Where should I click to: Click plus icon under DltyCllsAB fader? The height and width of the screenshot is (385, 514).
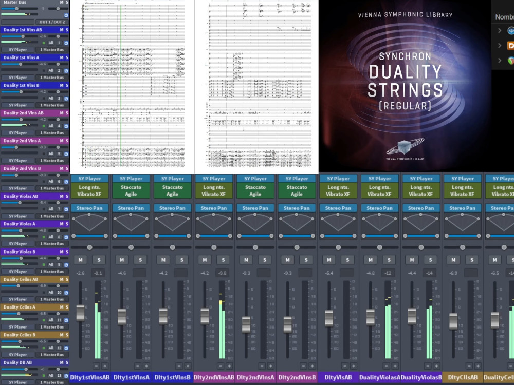pos(478,366)
